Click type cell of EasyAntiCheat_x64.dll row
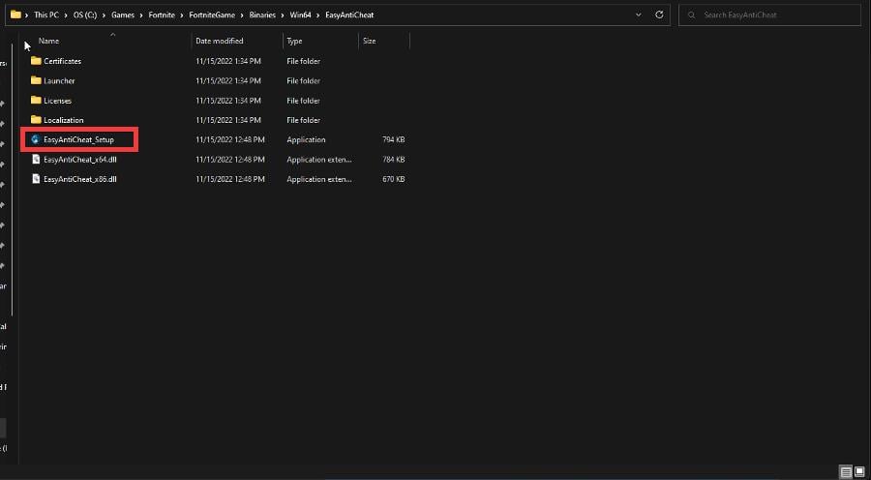The image size is (871, 480). (x=319, y=160)
